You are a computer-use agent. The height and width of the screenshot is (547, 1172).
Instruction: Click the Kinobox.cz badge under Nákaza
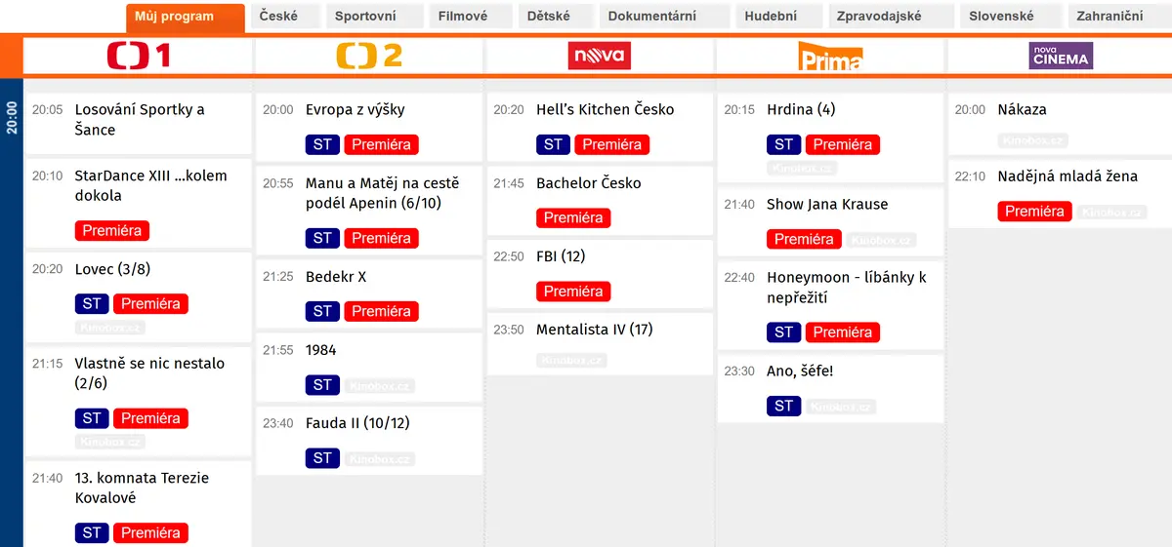point(1032,140)
